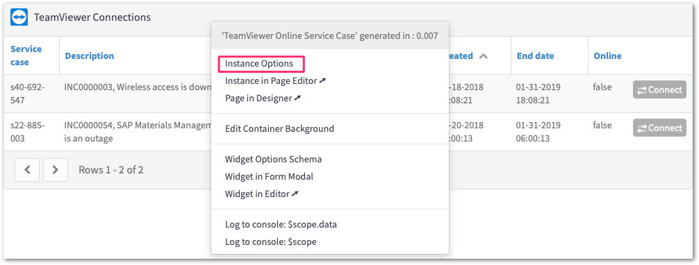Click INC0000003 Wireless access description

click(x=138, y=87)
